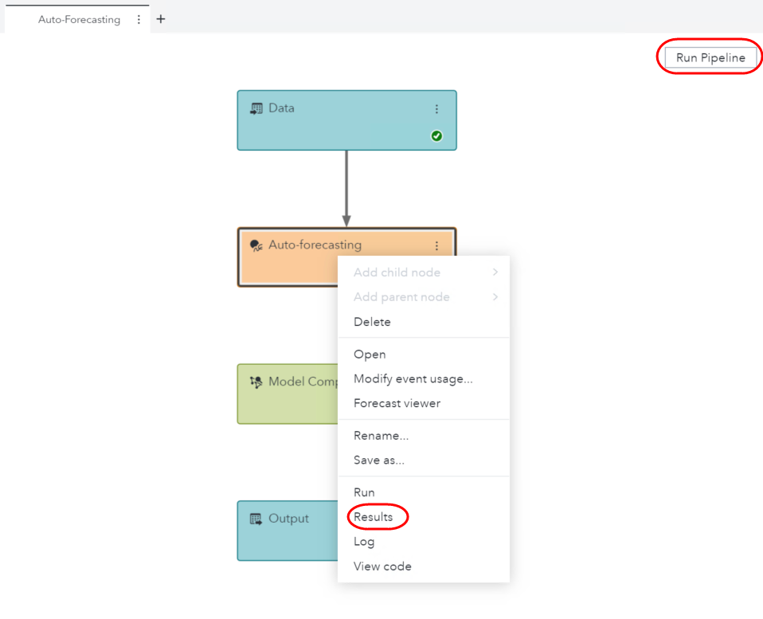Image resolution: width=763 pixels, height=619 pixels.
Task: Click View code in the context menu
Action: pyautogui.click(x=382, y=566)
